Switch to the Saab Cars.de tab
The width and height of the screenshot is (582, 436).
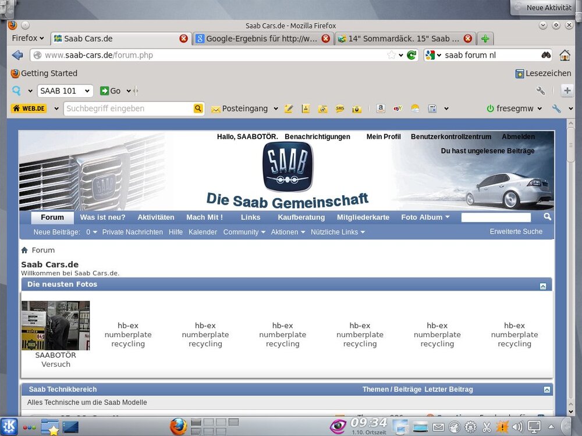tap(120, 38)
